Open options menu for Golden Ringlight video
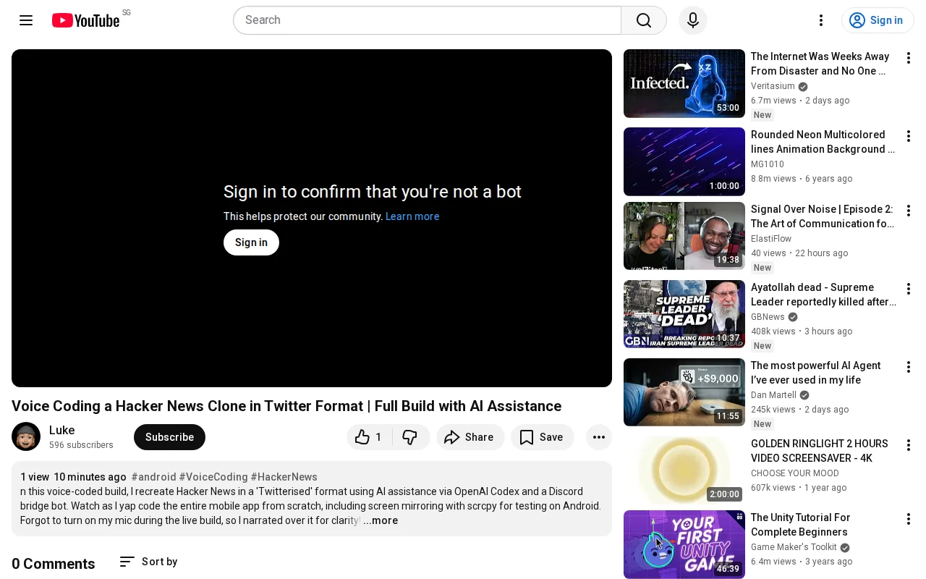The height and width of the screenshot is (579, 926). coord(909,445)
